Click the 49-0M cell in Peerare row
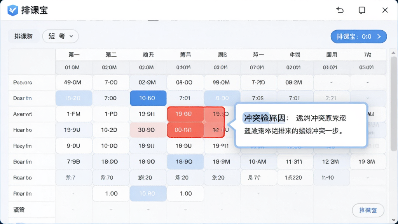 (x=74, y=82)
